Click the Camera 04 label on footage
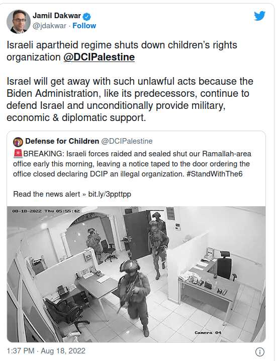Image resolution: width=276 pixels, height=361 pixels. (x=208, y=332)
